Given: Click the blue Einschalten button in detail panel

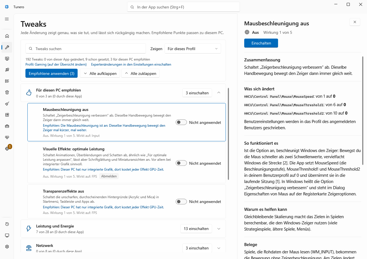Looking at the screenshot, I should click(x=261, y=43).
